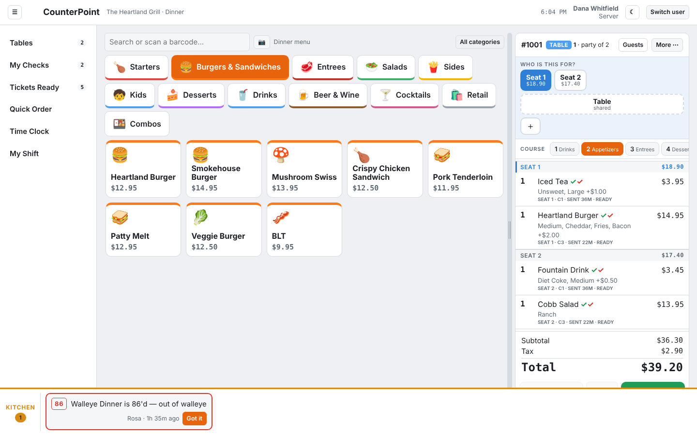Set course to 3 Entrees
This screenshot has height=435, width=697.
click(x=642, y=149)
